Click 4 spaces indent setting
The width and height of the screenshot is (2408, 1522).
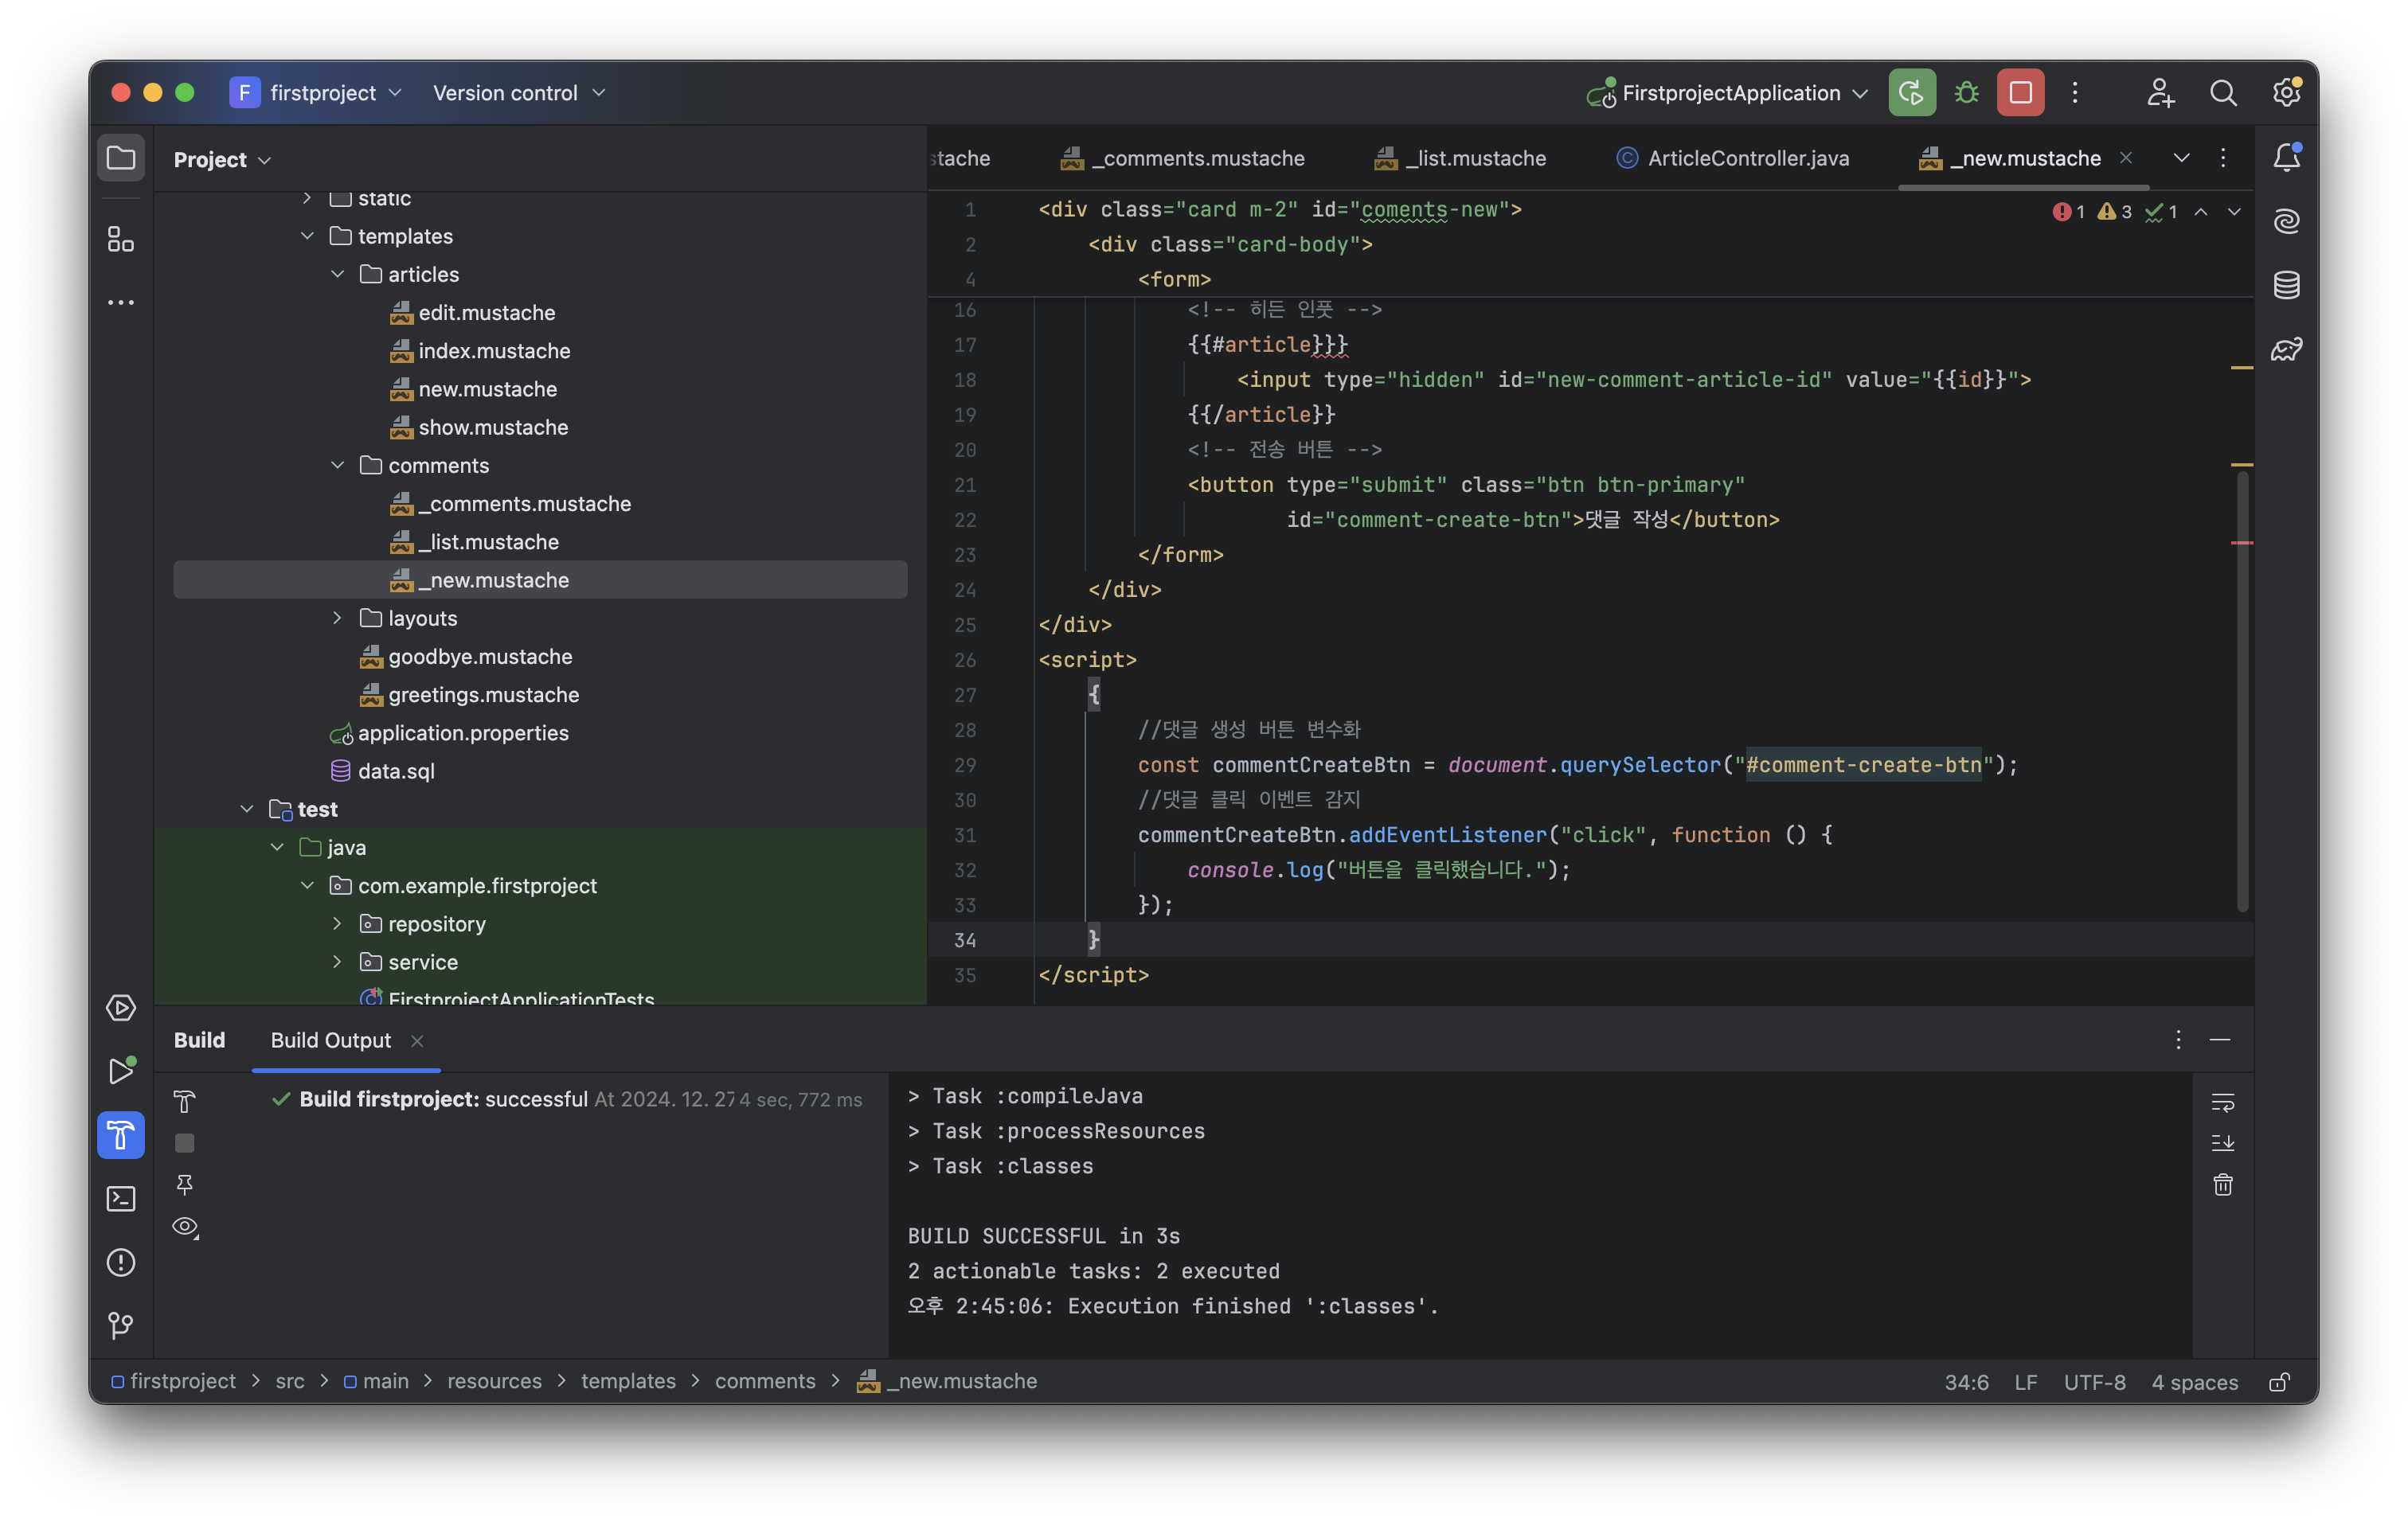pos(2195,1382)
